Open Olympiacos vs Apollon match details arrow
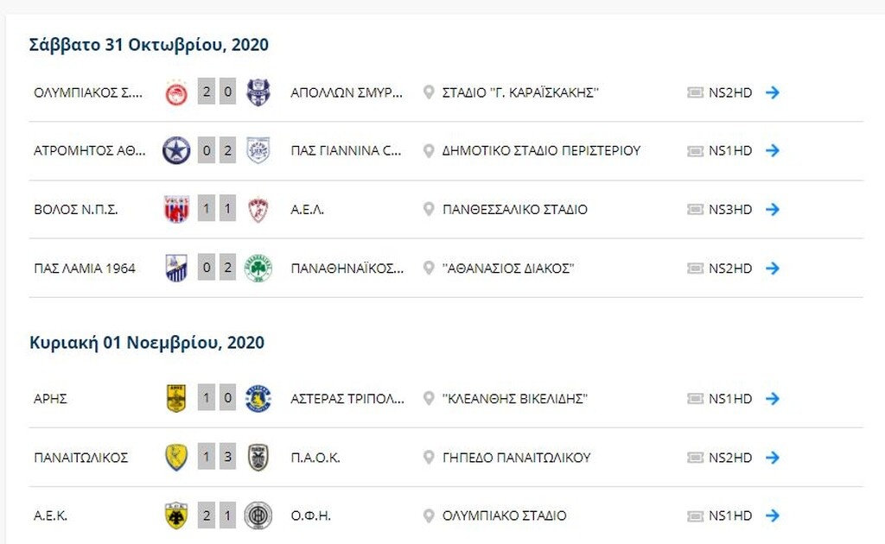The image size is (885, 544). tap(773, 92)
